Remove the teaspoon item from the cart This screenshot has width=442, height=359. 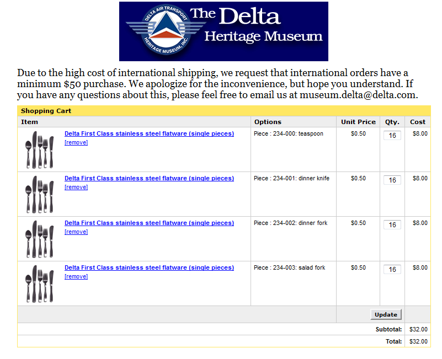(76, 142)
